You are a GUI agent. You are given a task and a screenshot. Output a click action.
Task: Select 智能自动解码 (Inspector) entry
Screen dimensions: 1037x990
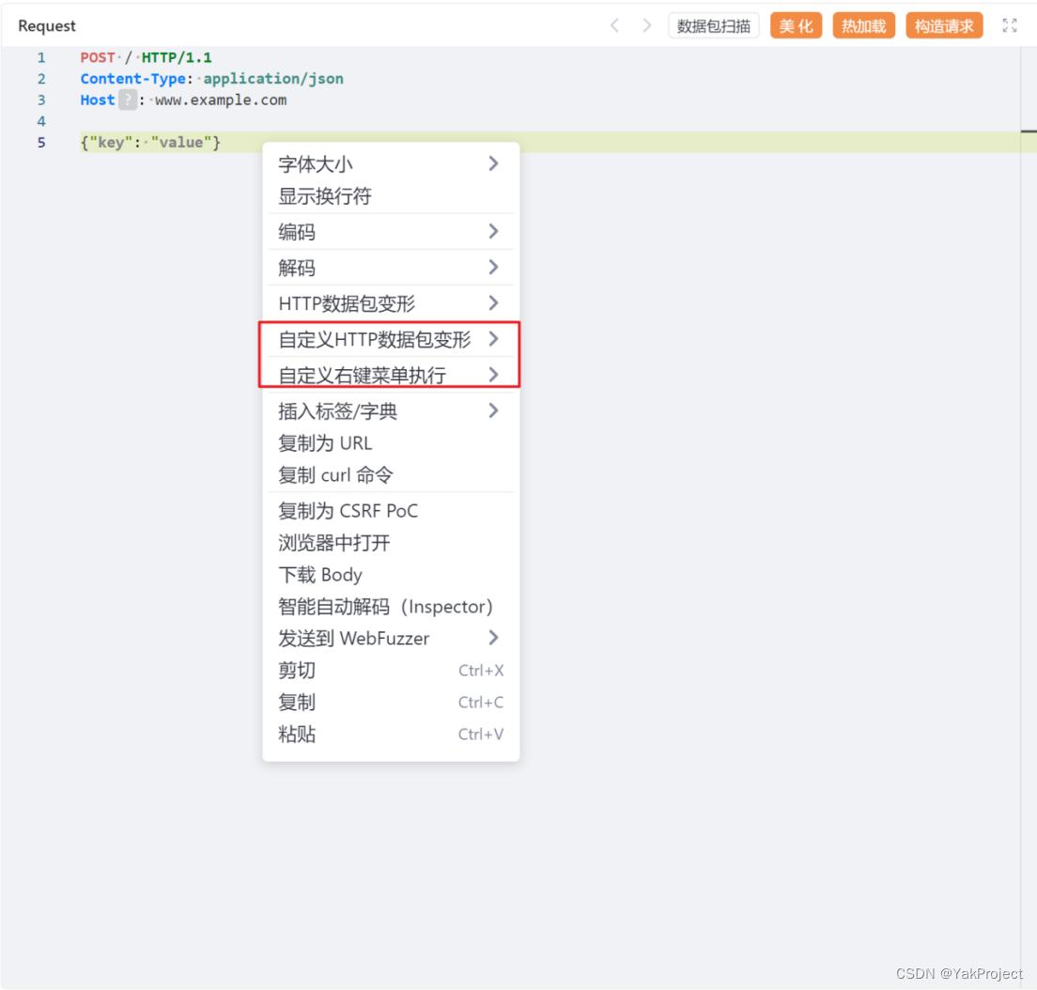pos(391,607)
